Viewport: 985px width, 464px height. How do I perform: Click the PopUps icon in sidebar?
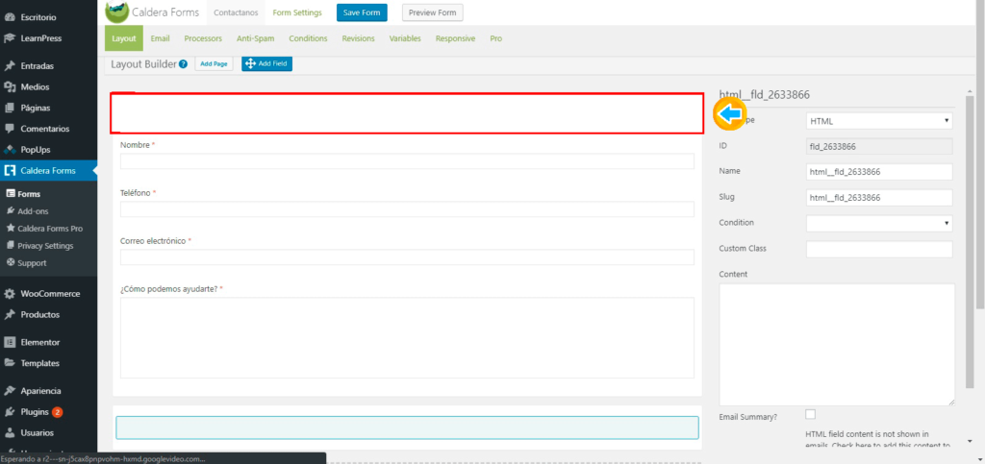10,150
